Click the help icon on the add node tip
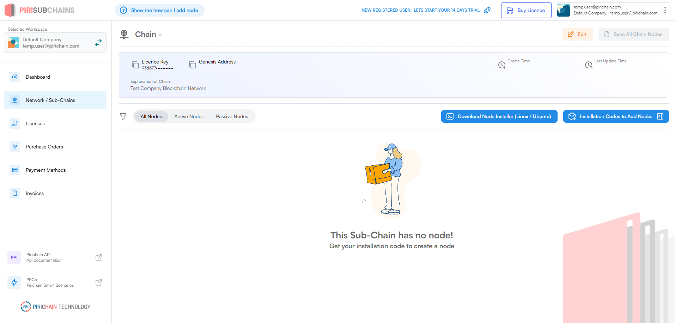 123,10
